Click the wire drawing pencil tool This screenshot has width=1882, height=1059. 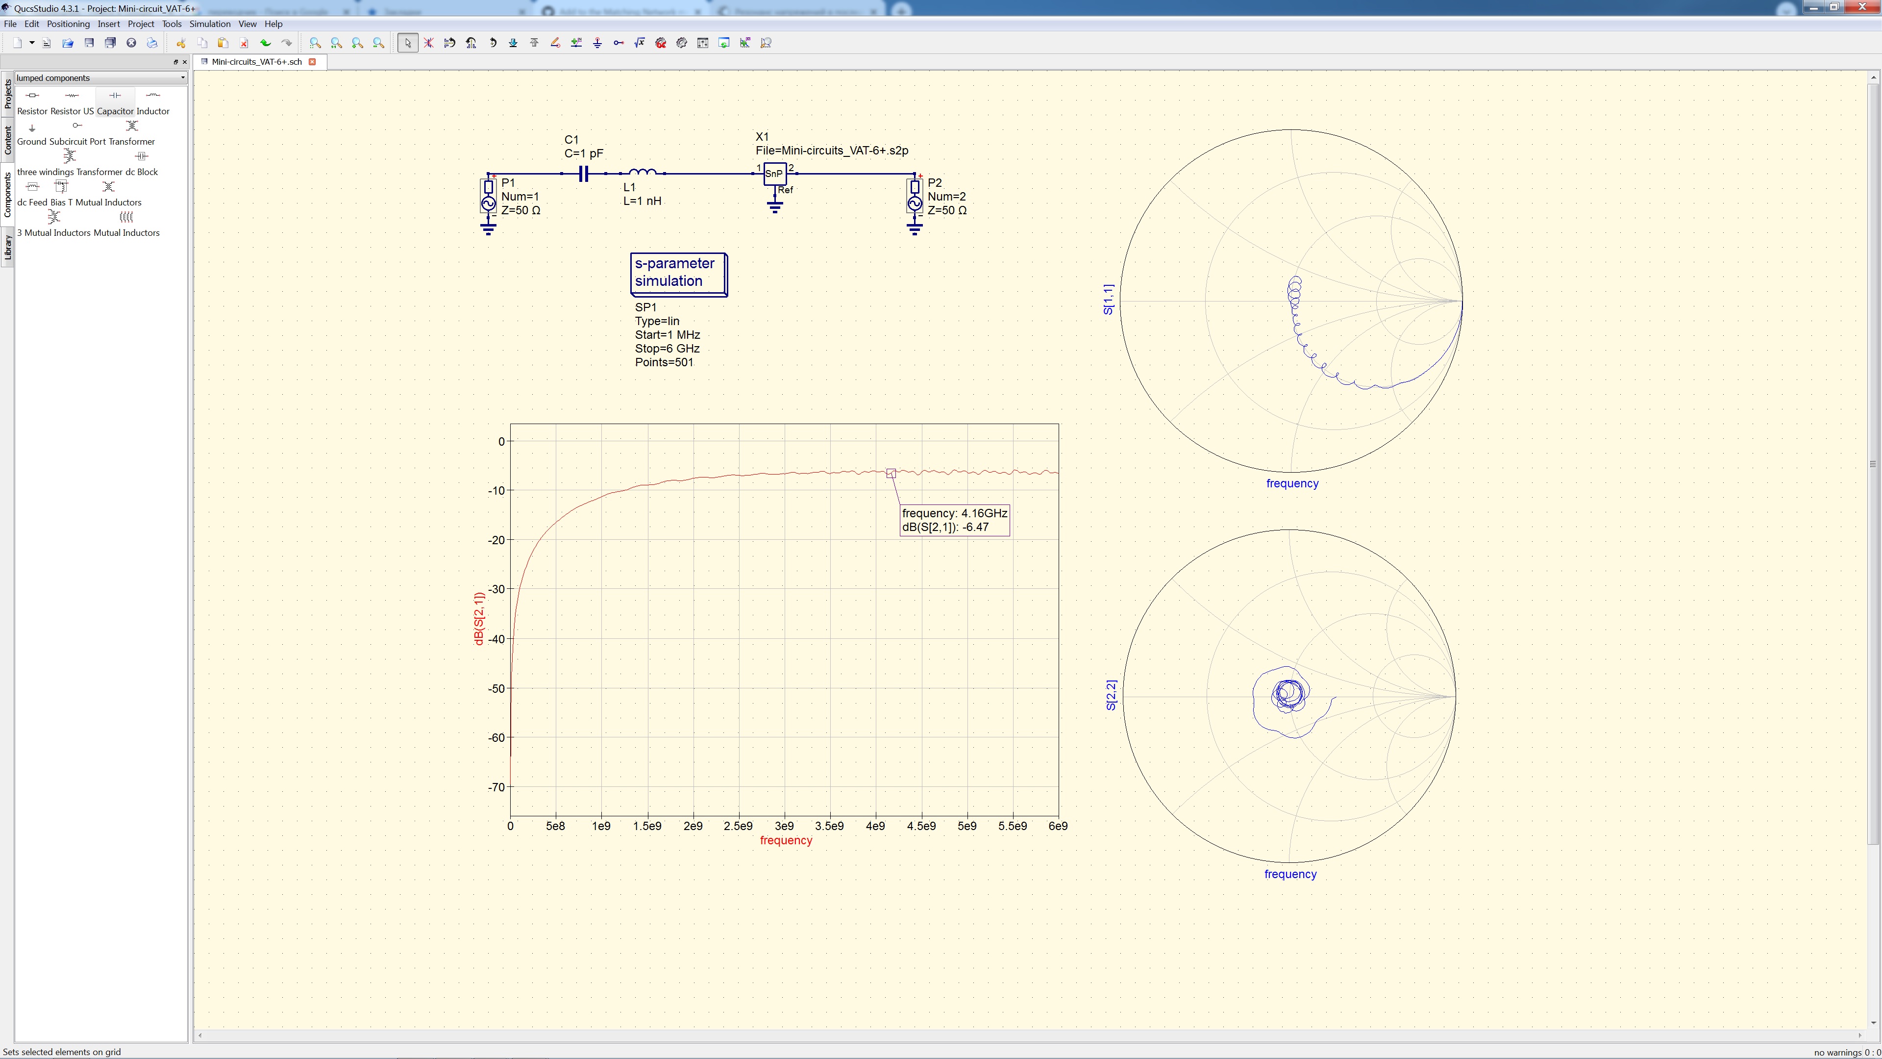555,43
